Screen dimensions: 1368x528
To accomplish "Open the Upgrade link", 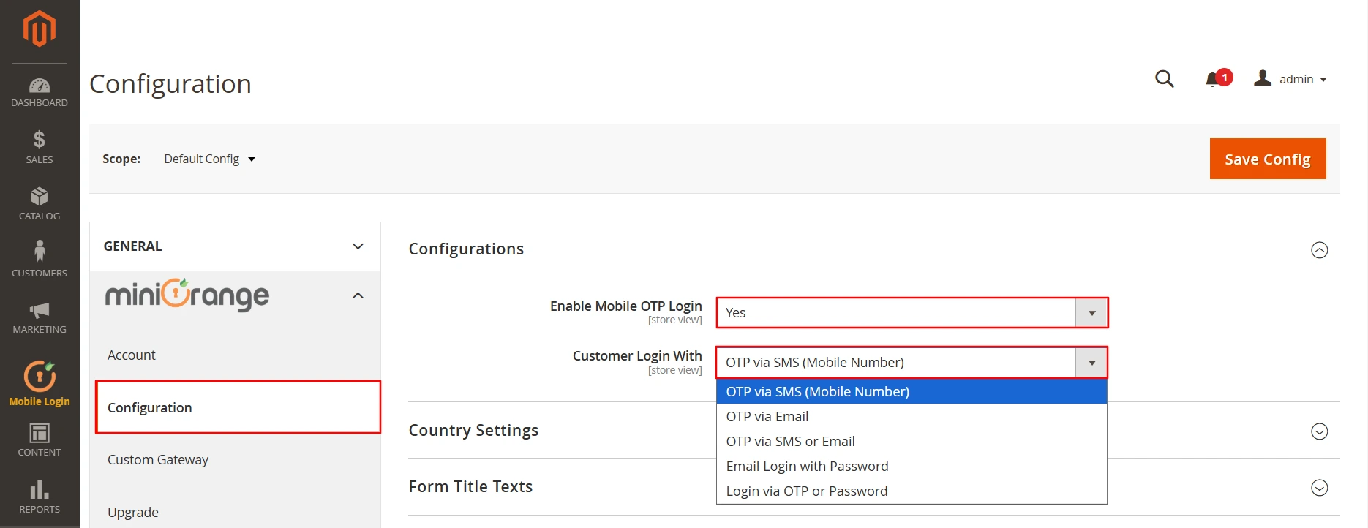I will click(133, 513).
